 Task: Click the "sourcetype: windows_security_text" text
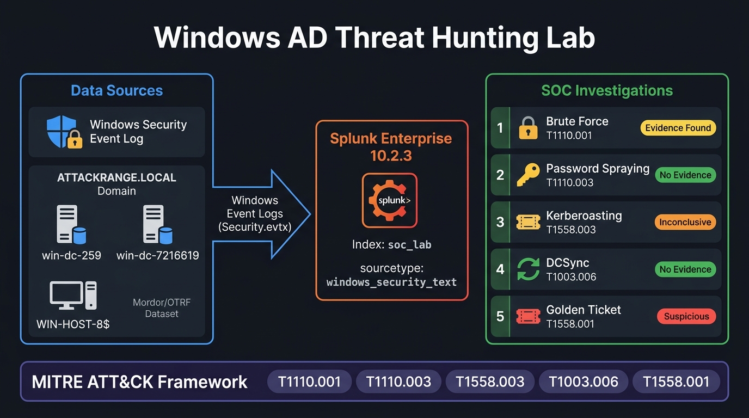(391, 275)
